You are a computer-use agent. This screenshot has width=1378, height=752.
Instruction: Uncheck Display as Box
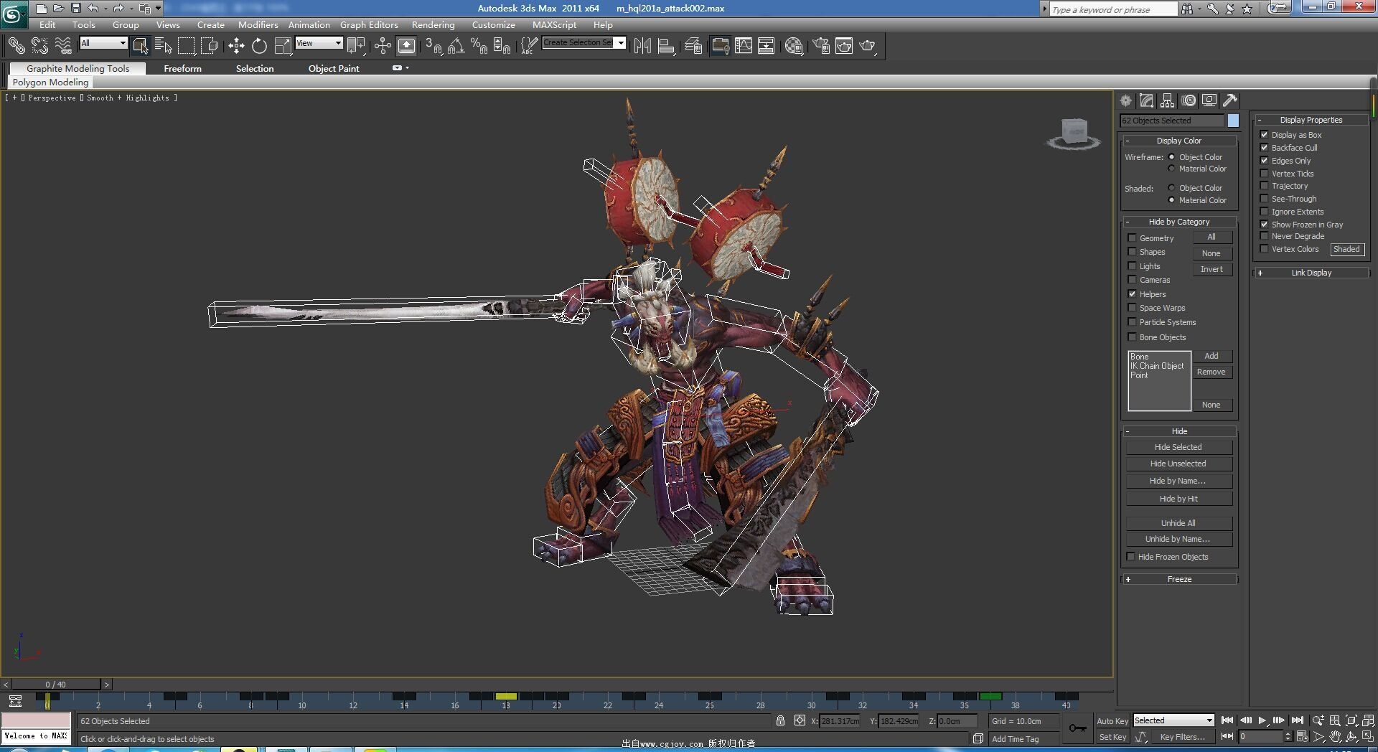[x=1265, y=135]
